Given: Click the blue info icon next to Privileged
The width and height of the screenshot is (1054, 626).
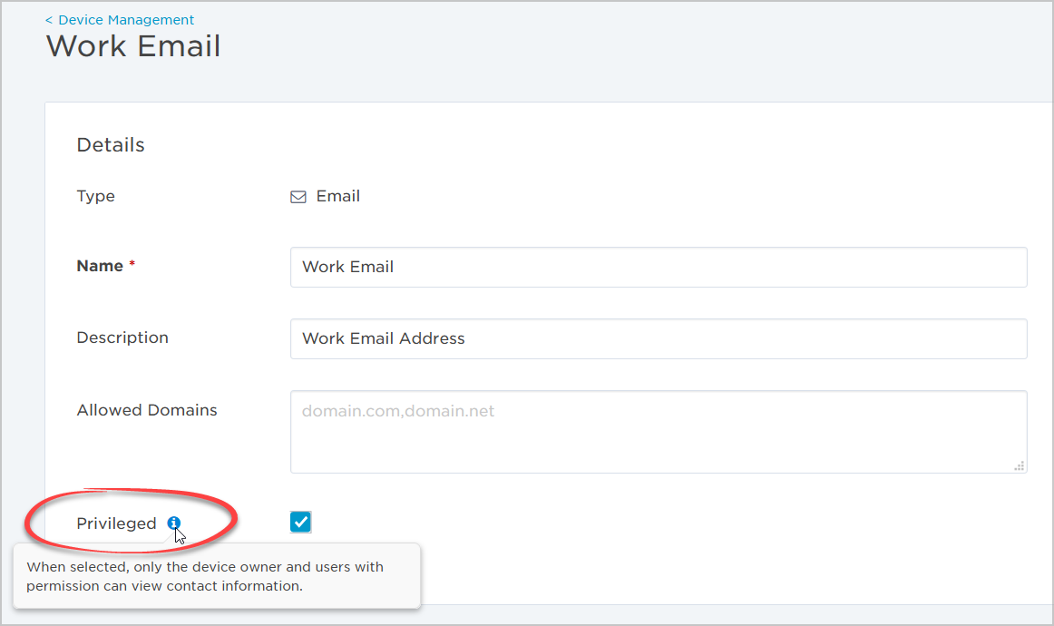Looking at the screenshot, I should click(174, 523).
